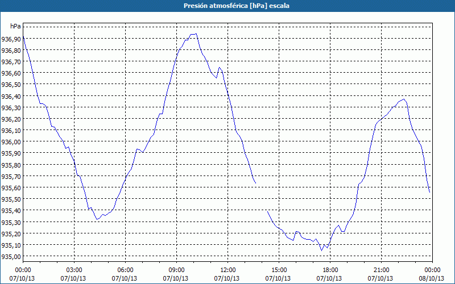Click the '06:00' time axis label
455x284 pixels.
[125, 270]
